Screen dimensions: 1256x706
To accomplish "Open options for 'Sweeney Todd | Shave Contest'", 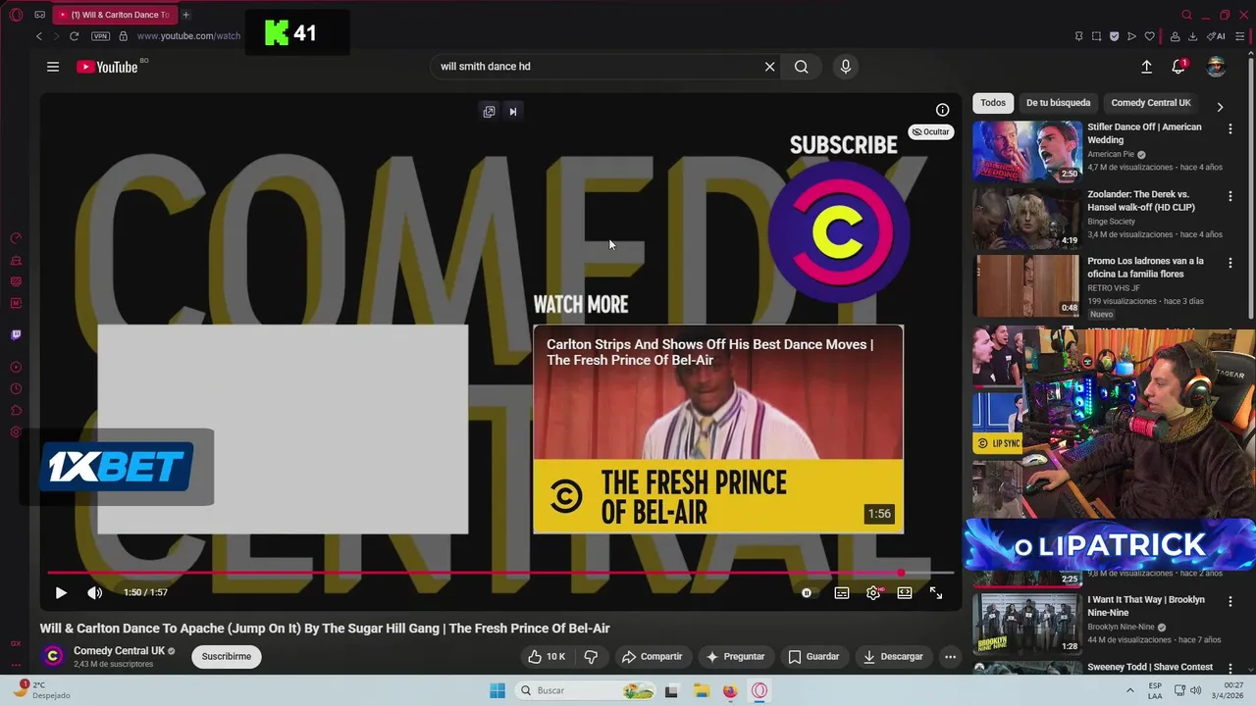I will pos(1230,668).
